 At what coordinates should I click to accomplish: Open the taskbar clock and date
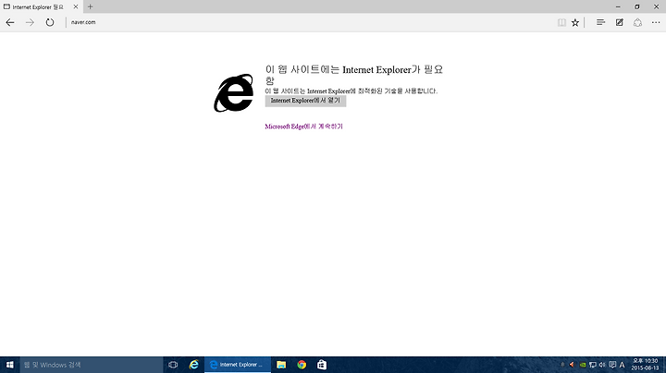645,365
